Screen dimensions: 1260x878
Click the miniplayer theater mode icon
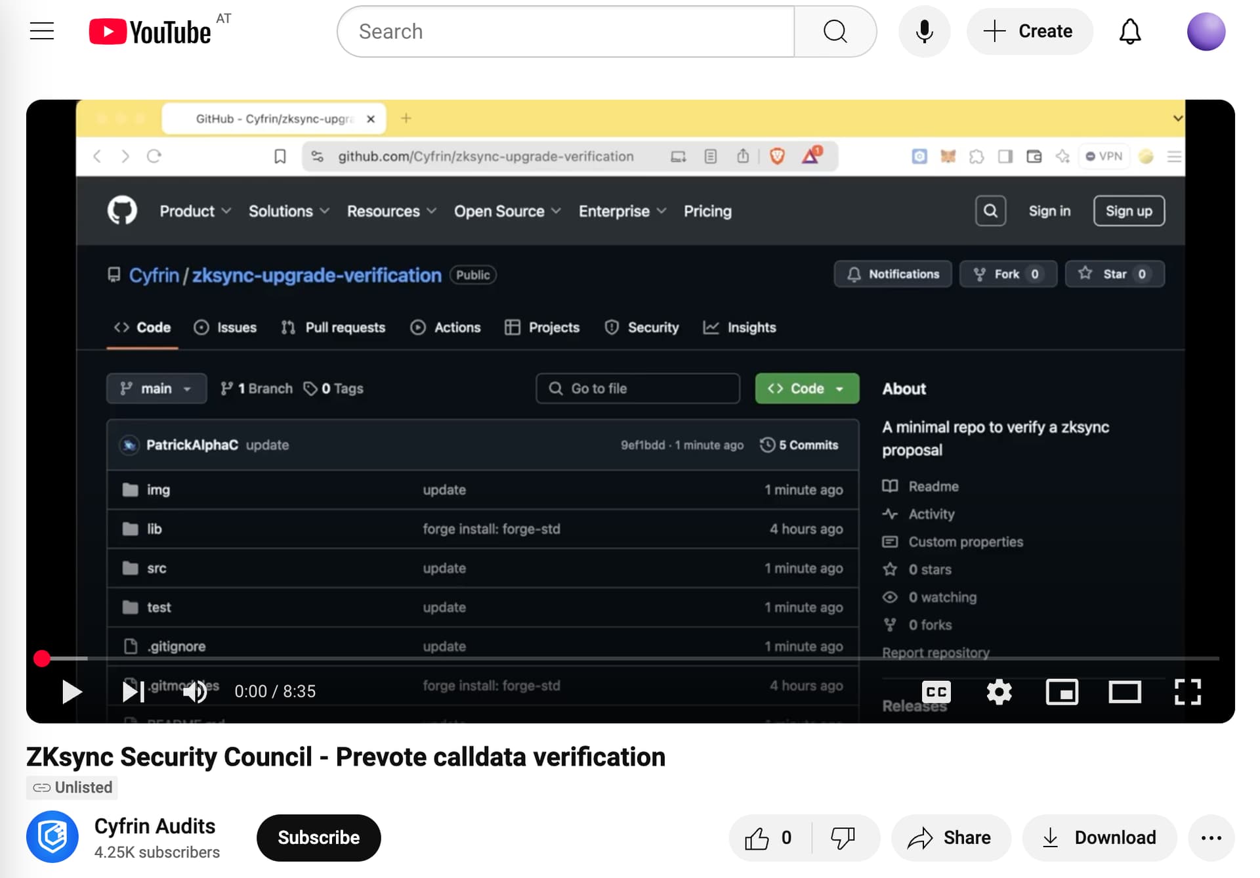click(1062, 691)
